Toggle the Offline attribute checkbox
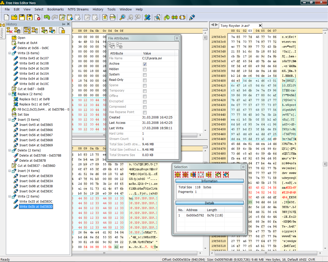Screen dimensions: 328x262 coord(145,96)
